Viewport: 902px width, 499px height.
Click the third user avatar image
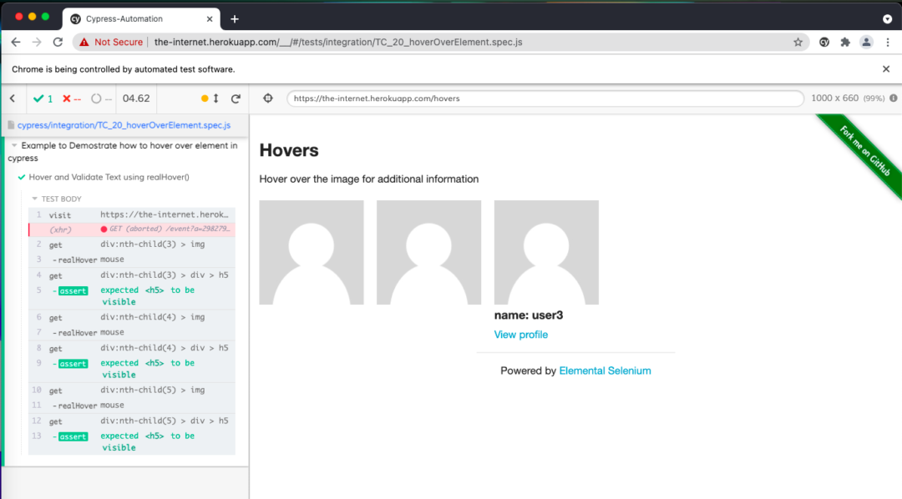pyautogui.click(x=546, y=252)
